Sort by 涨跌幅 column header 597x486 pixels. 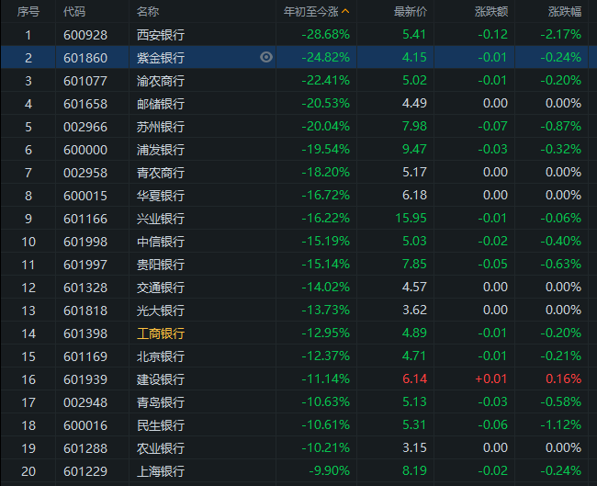pyautogui.click(x=565, y=12)
